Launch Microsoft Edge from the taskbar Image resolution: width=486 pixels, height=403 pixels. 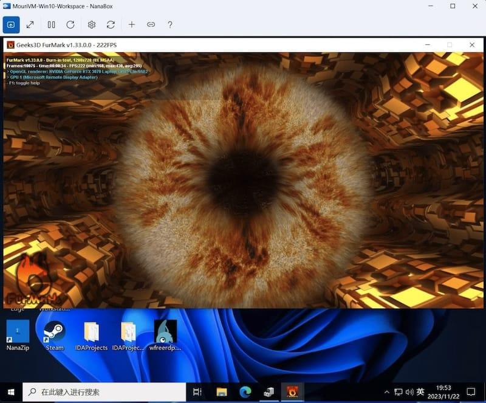point(245,392)
